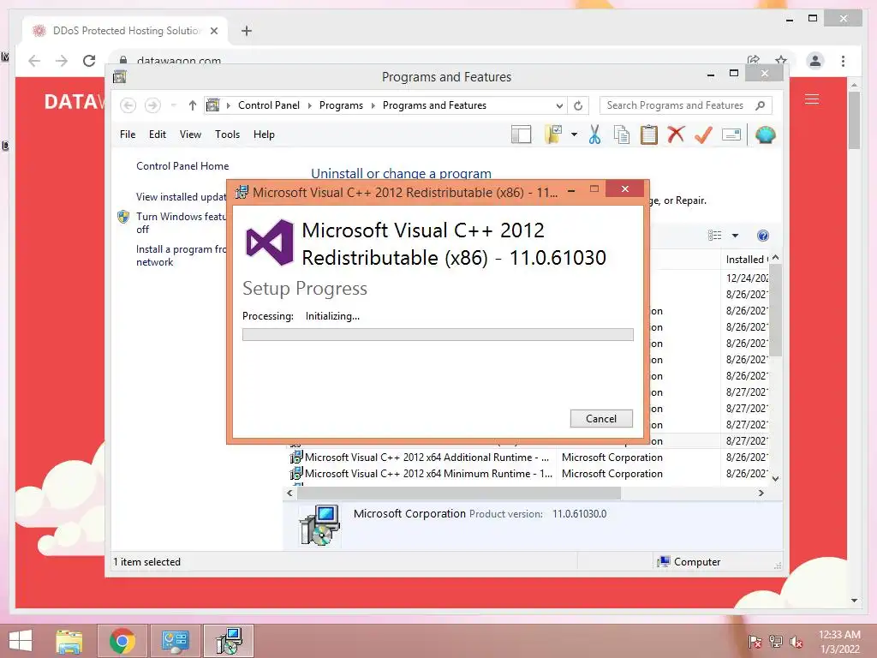Expand chevron after Control Panel breadcrumb
Screen dimensions: 877x658
(310, 105)
